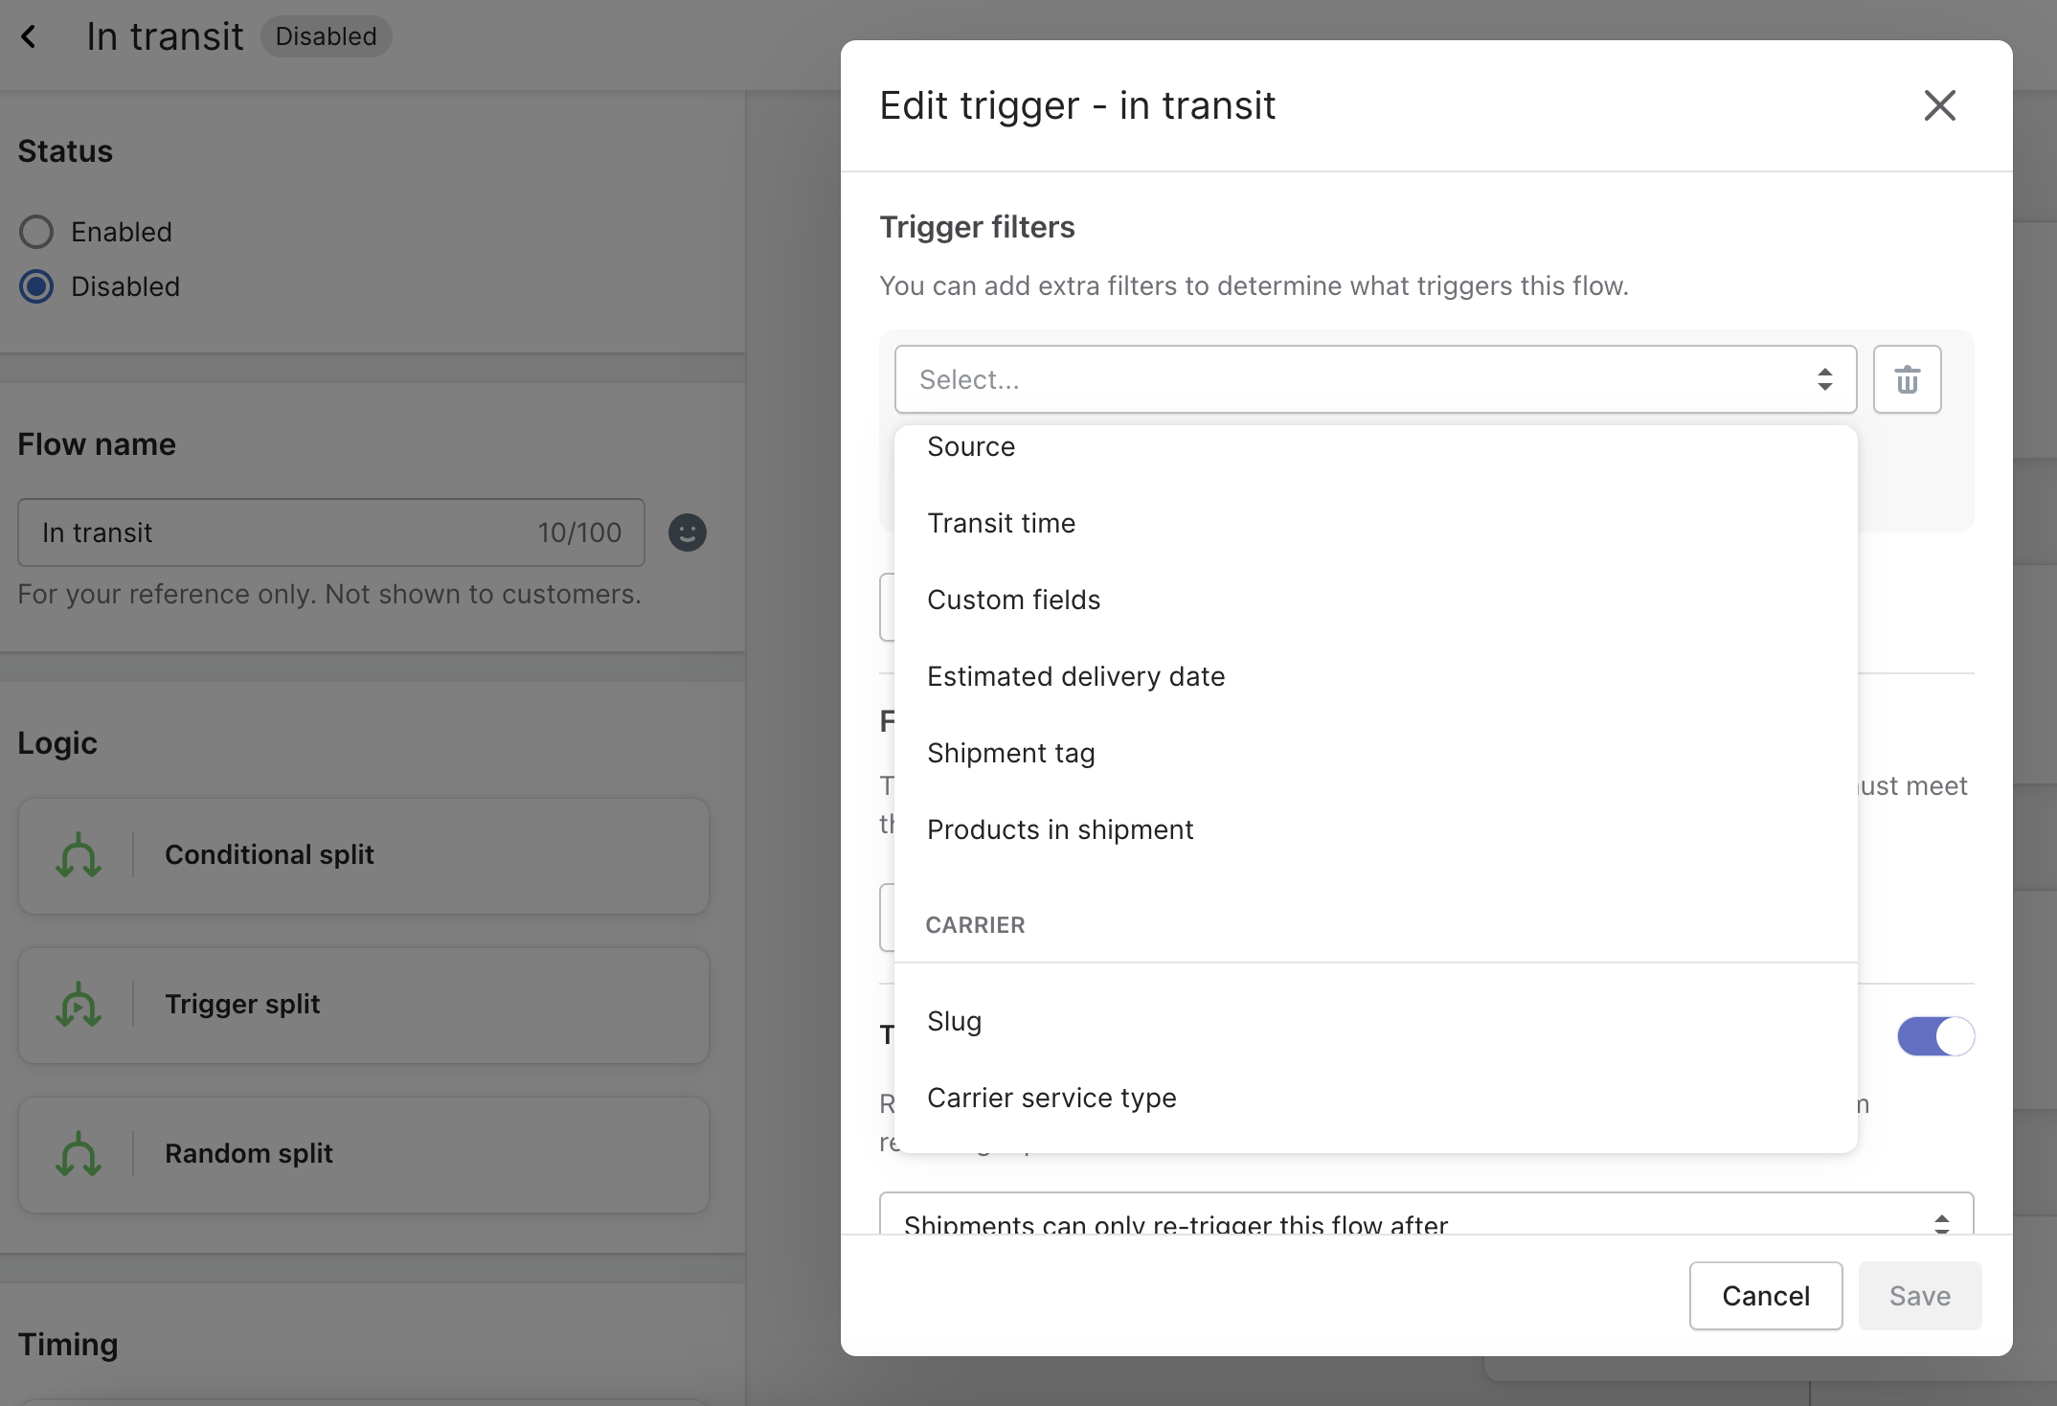
Task: Close the Edit trigger dialog
Action: click(x=1939, y=105)
